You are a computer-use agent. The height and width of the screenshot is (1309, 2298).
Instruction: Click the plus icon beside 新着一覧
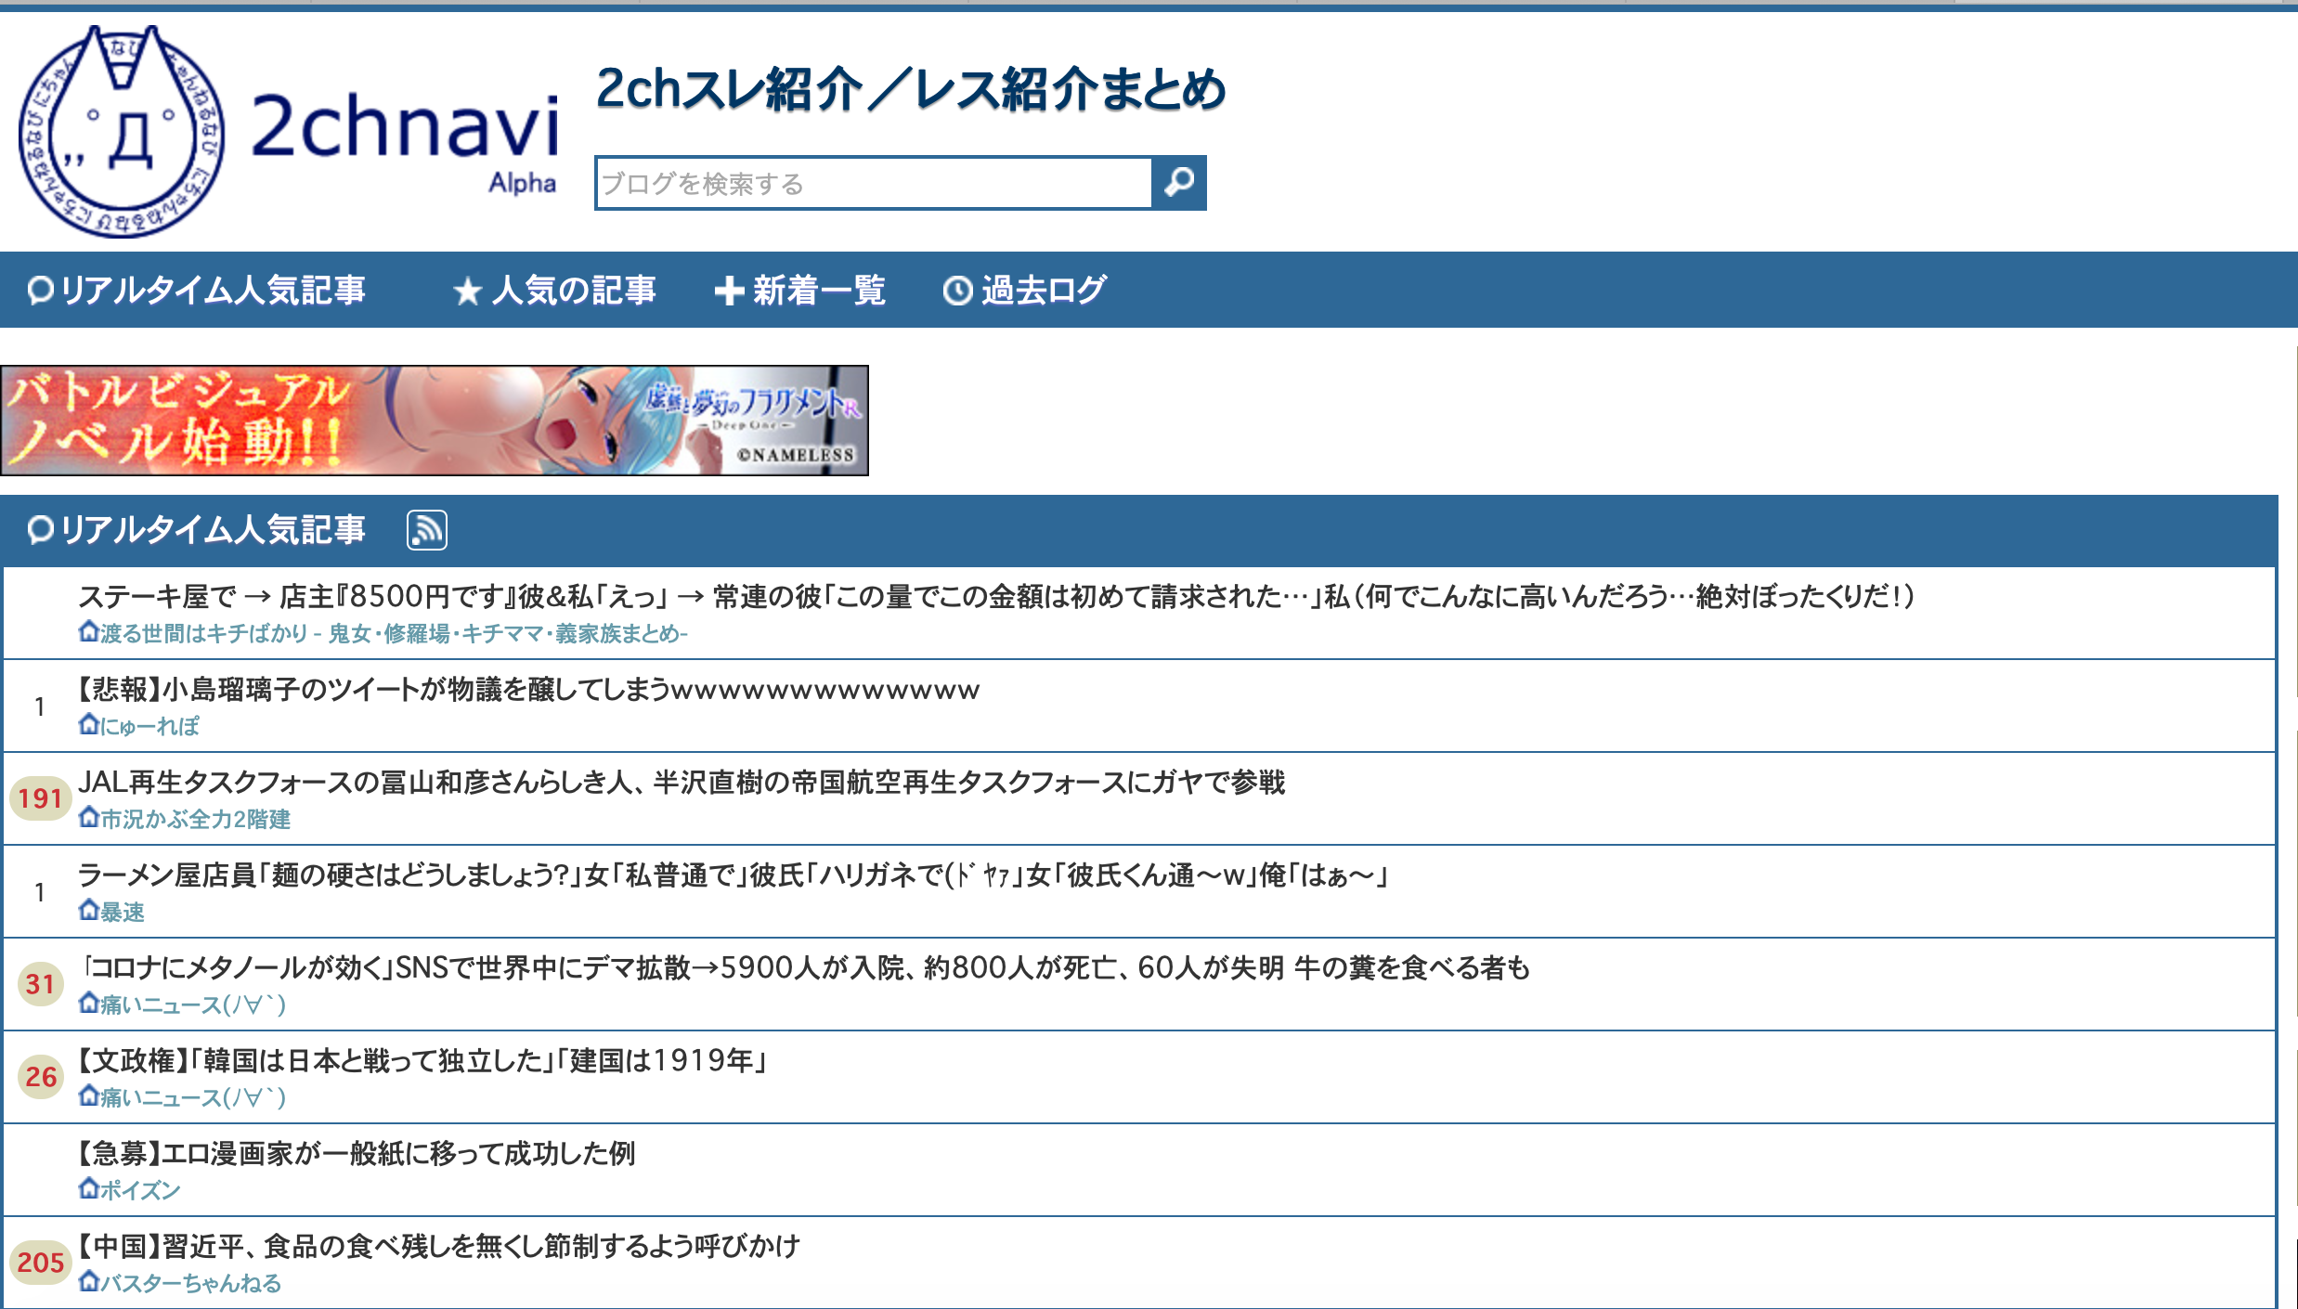[731, 290]
